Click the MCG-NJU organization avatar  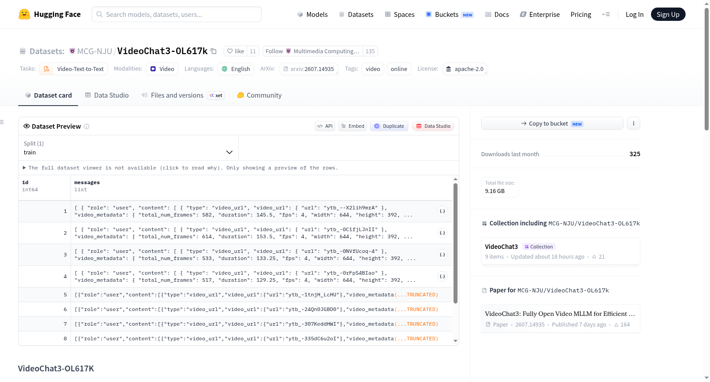72,51
